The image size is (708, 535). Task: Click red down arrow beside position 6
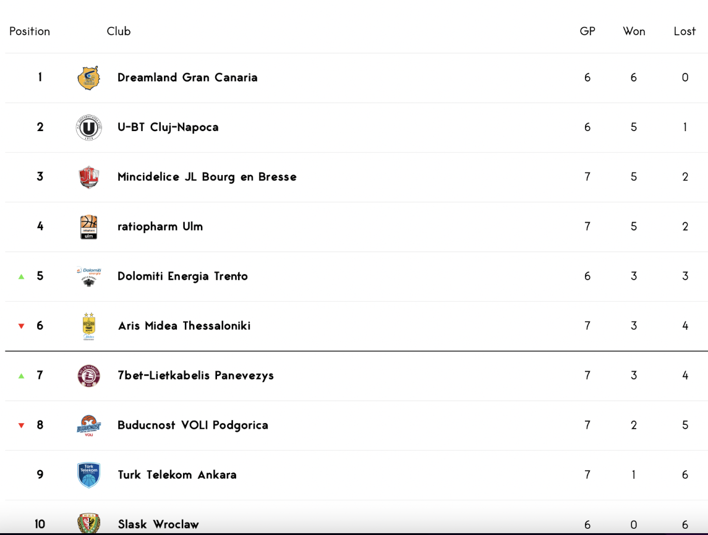[x=21, y=326]
